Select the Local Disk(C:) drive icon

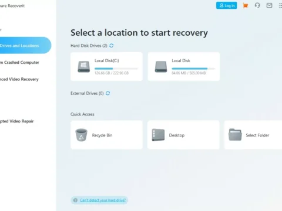pyautogui.click(x=84, y=67)
